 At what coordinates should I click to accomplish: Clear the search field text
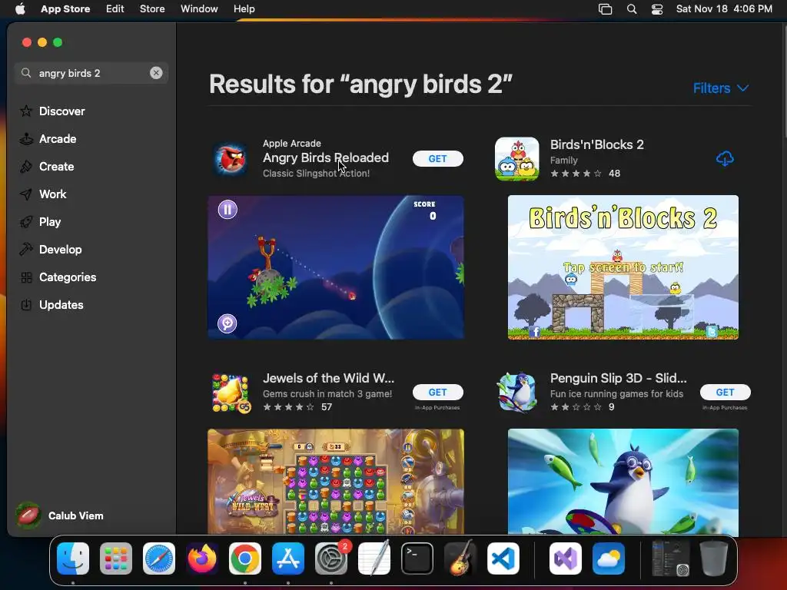[156, 73]
